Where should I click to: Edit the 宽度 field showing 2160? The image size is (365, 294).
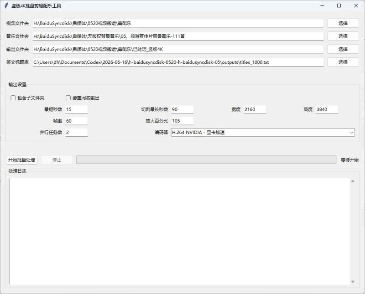255,109
